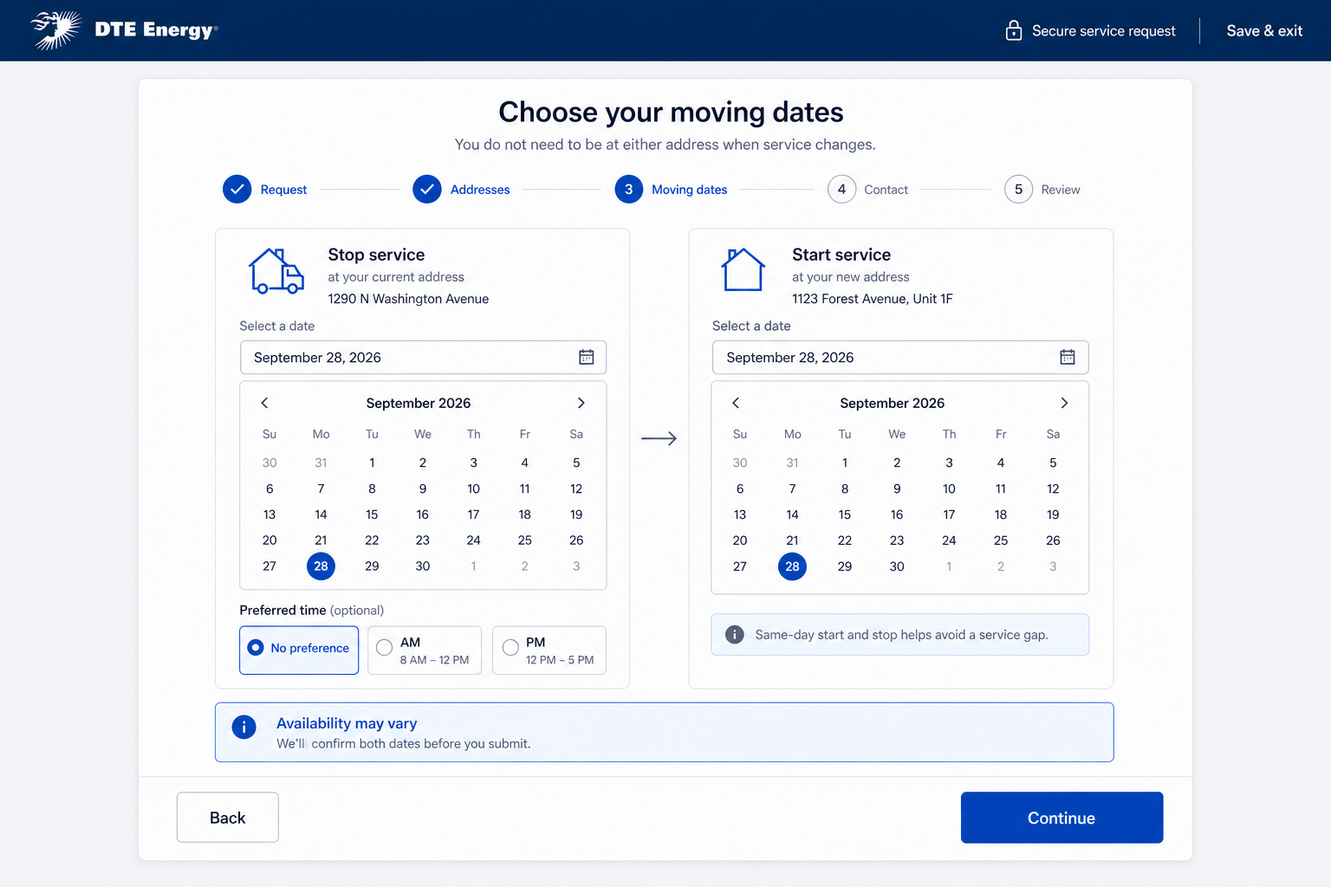The height and width of the screenshot is (887, 1331).
Task: Click step 4 Contact circle
Action: [x=841, y=189]
